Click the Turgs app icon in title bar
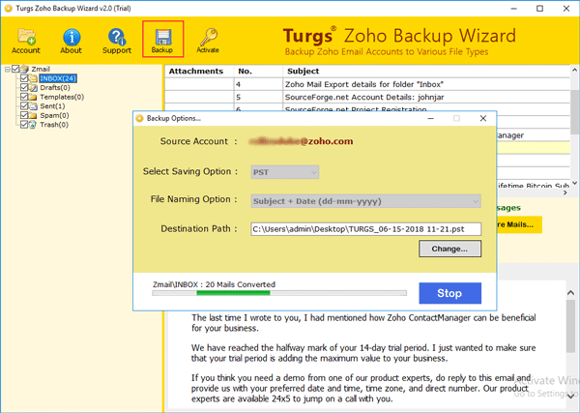 tap(8, 8)
